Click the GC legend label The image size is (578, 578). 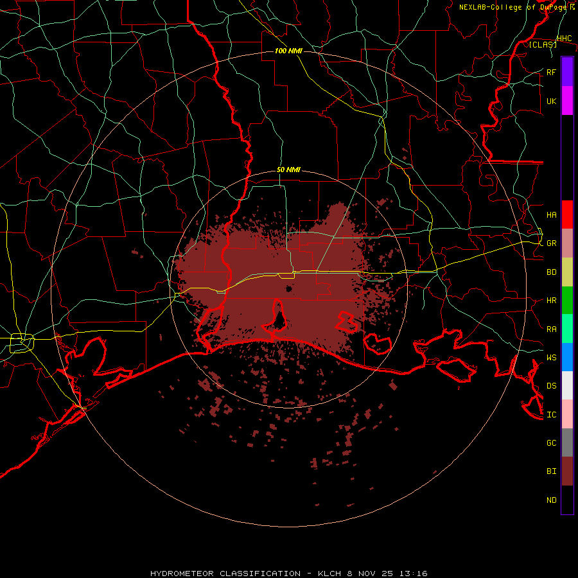[552, 442]
